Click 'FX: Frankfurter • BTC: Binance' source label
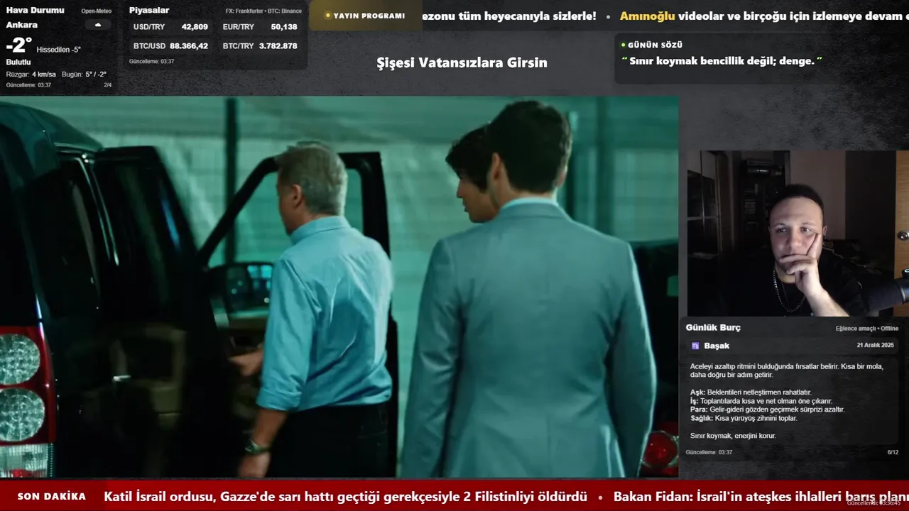 pos(263,11)
